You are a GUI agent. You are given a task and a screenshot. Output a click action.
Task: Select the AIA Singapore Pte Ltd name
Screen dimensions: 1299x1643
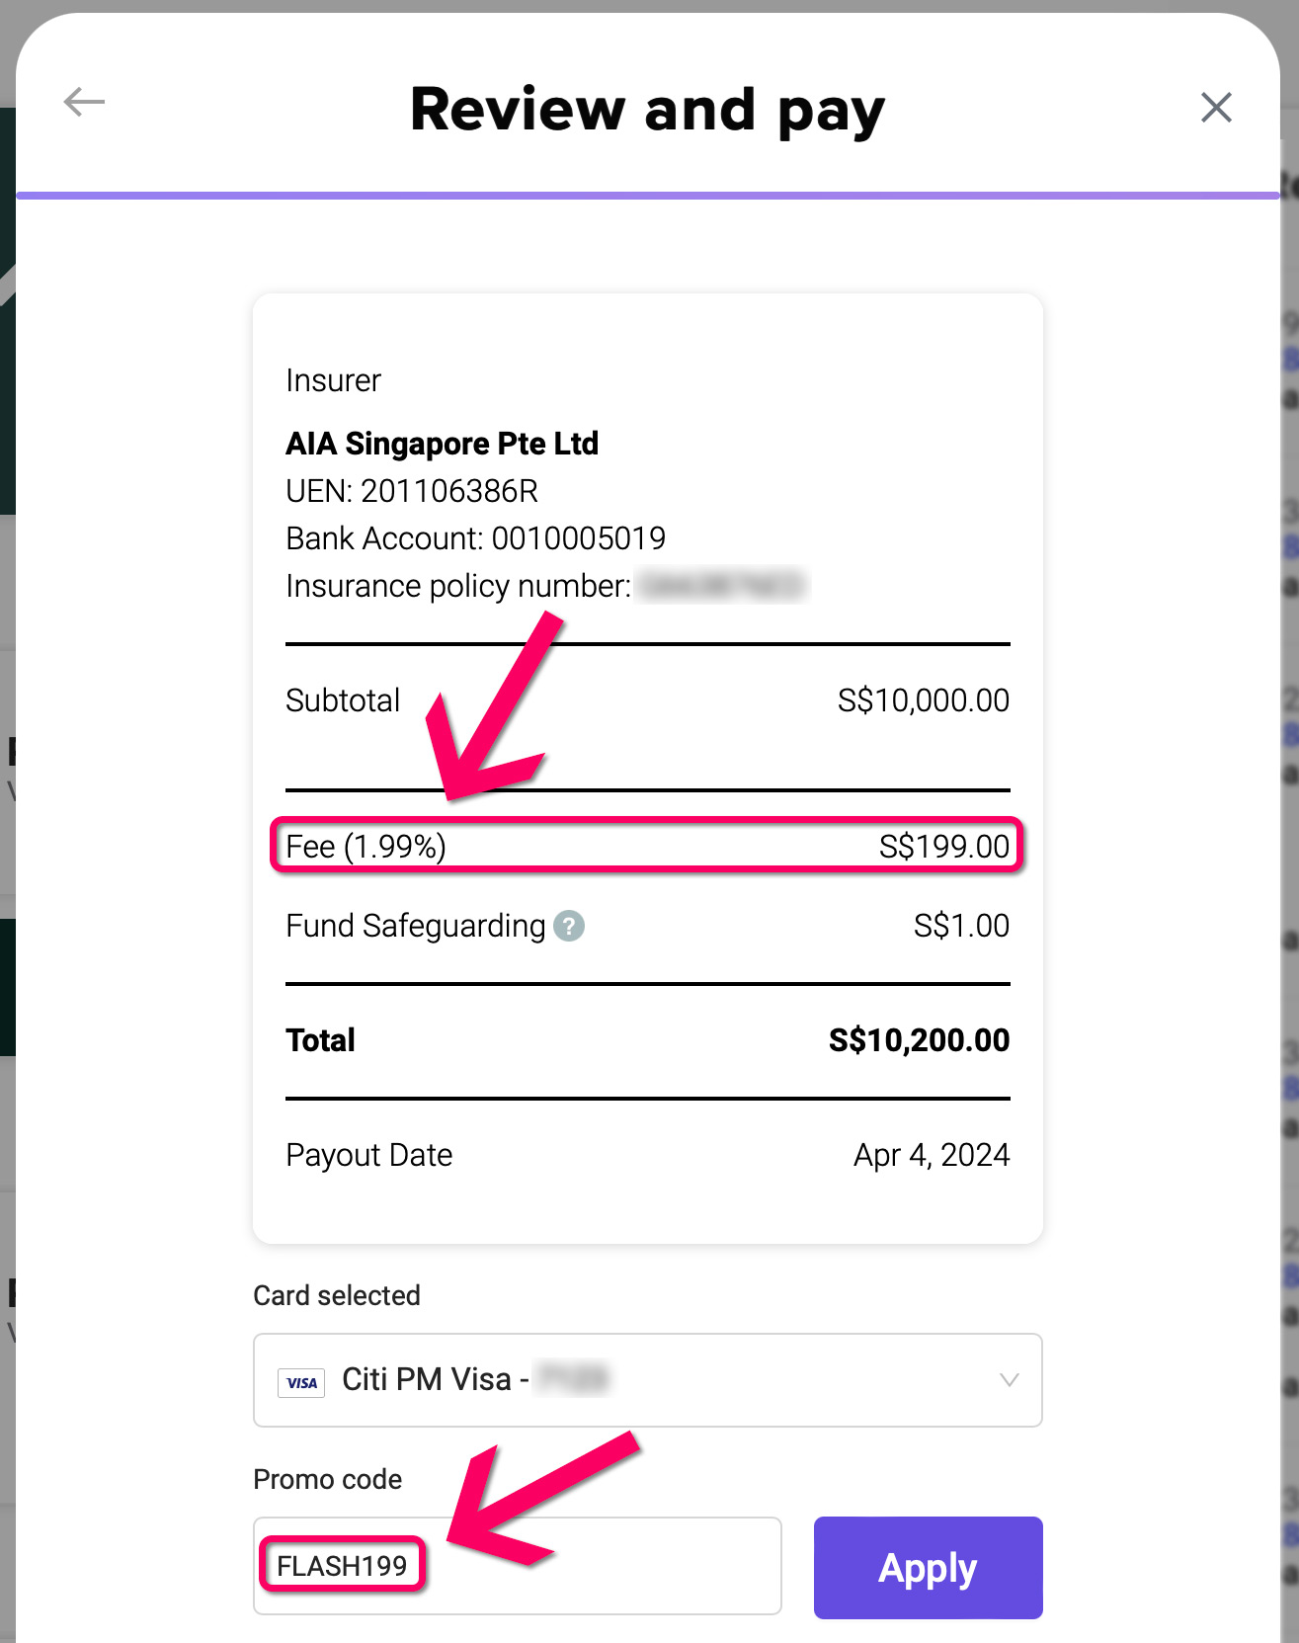442,444
